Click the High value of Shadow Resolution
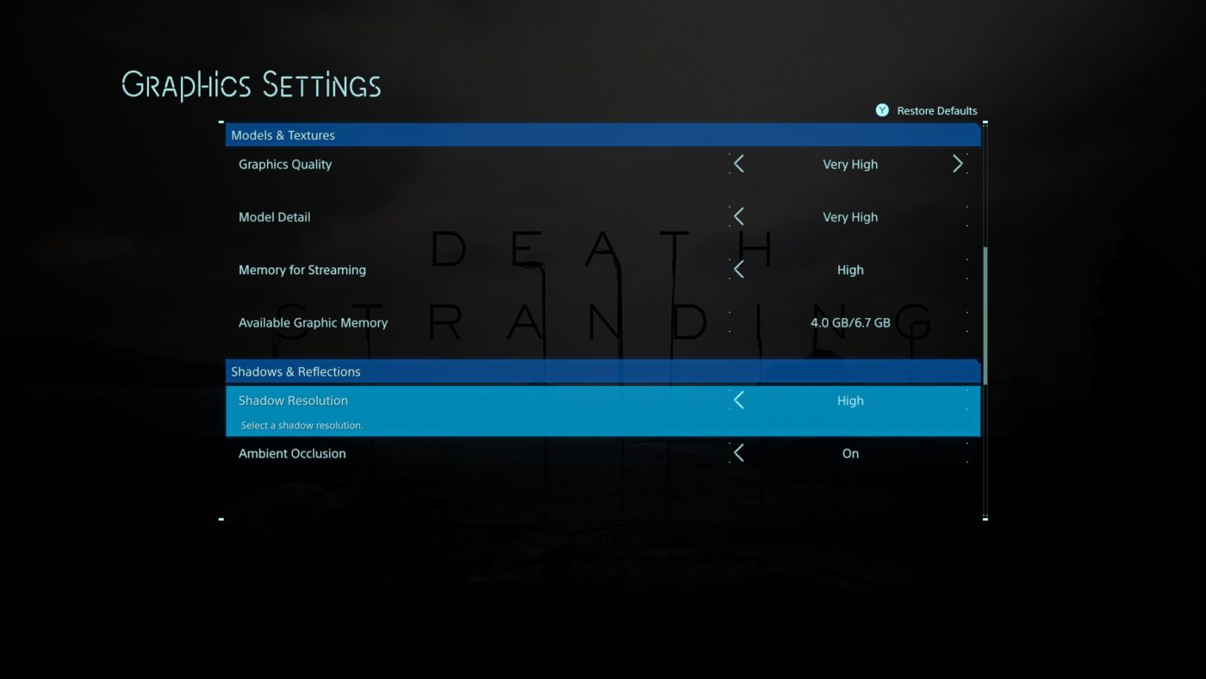 tap(850, 401)
